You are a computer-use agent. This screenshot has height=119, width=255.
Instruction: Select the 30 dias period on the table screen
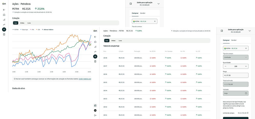point(113,41)
